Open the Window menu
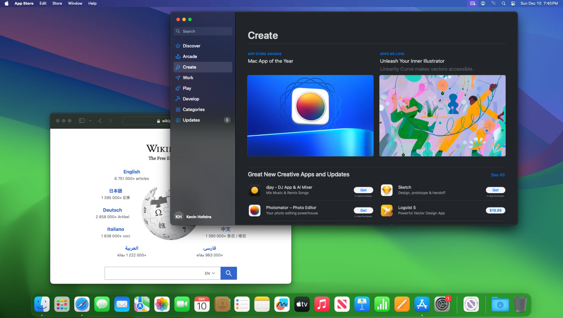Image resolution: width=563 pixels, height=318 pixels. click(75, 3)
